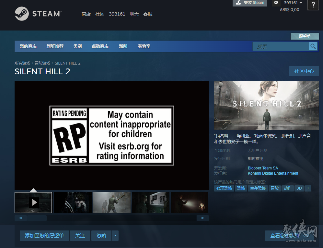The height and width of the screenshot is (248, 323).
Task: Click the SILENT HILL 2 breadcrumb
Action: [x=68, y=63]
